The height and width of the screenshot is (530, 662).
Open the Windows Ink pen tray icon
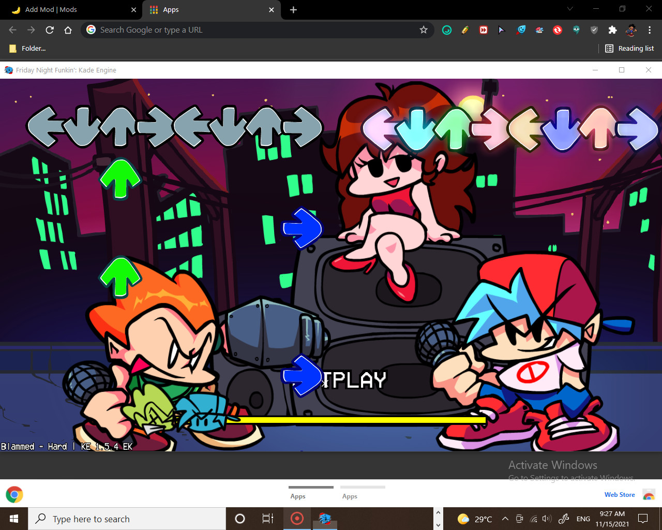click(564, 519)
